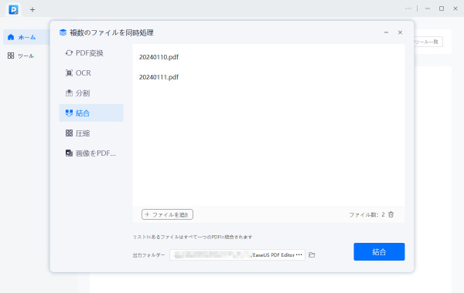This screenshot has height=293, width=464.
Task: Close the 複数のファイルを同時処理 dialog
Action: point(400,32)
